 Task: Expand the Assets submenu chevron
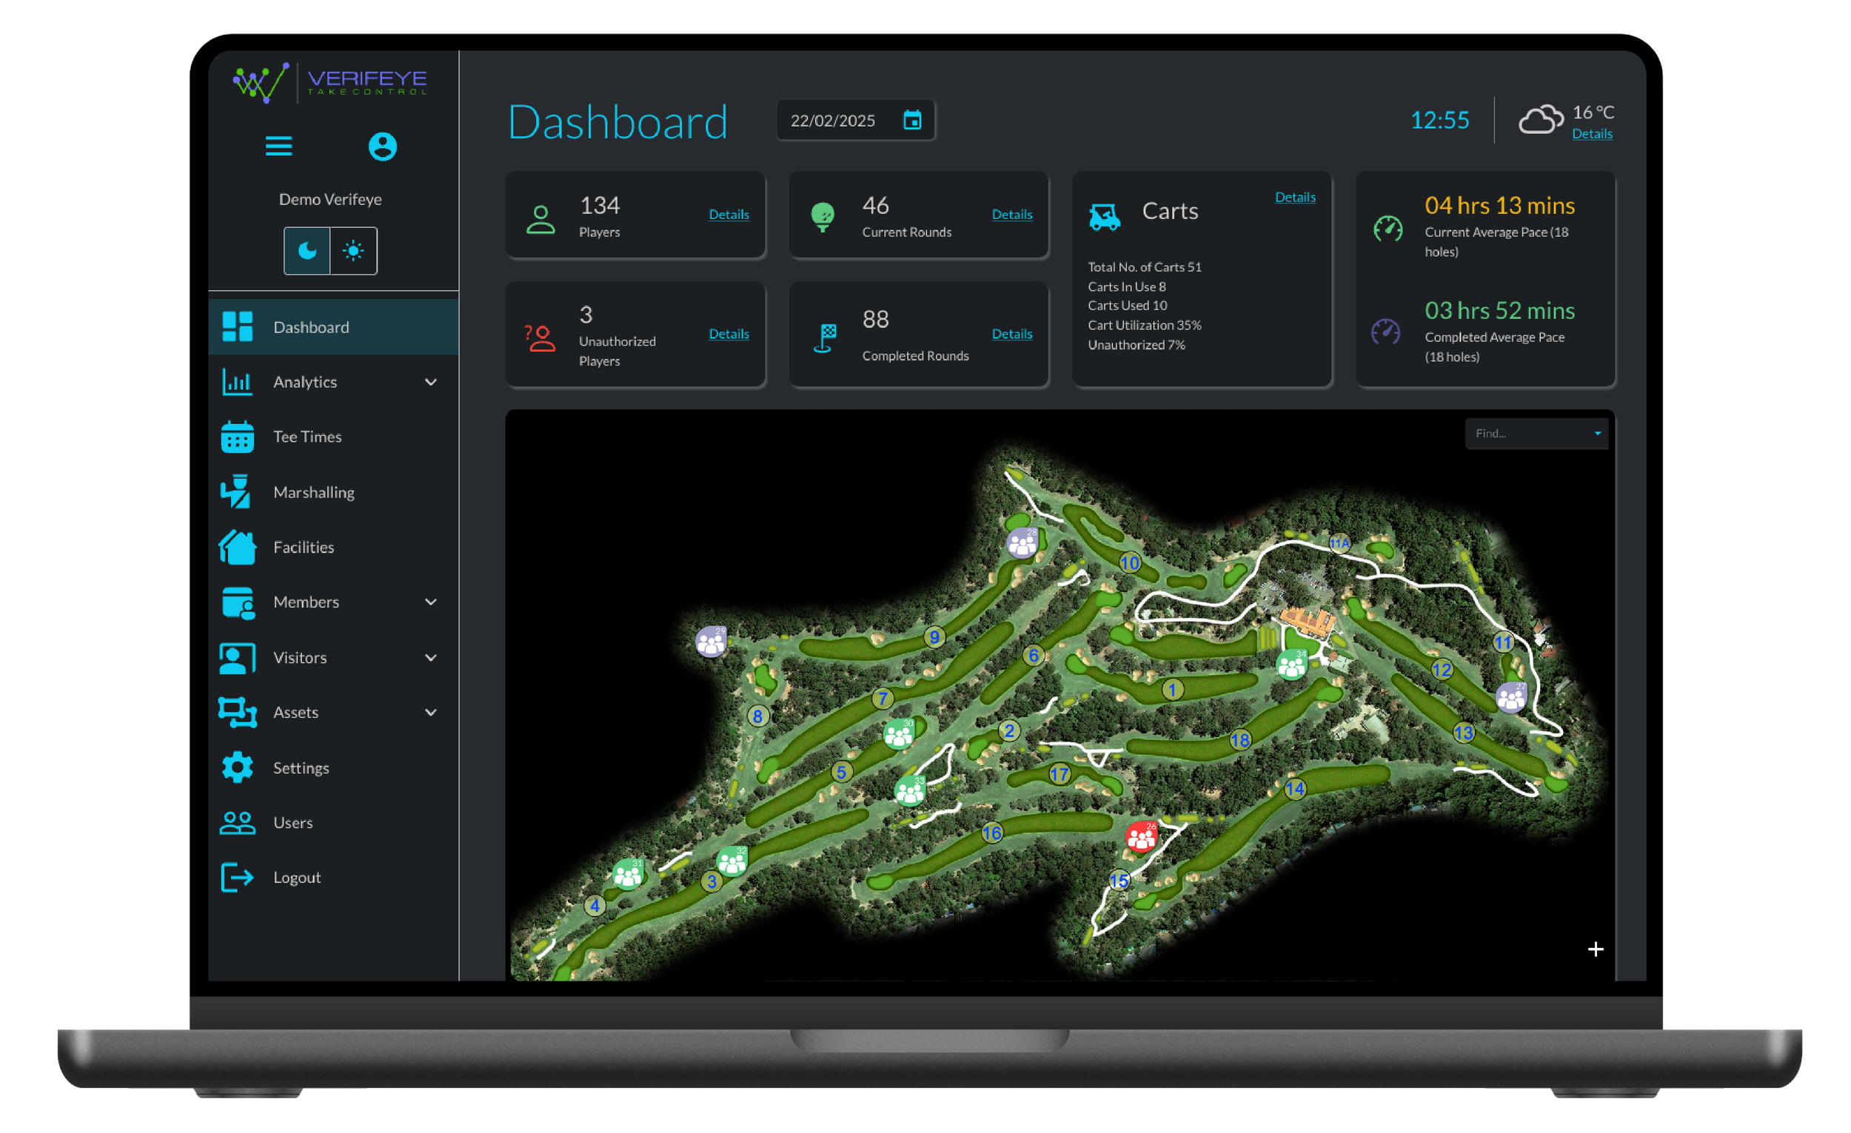click(x=430, y=713)
